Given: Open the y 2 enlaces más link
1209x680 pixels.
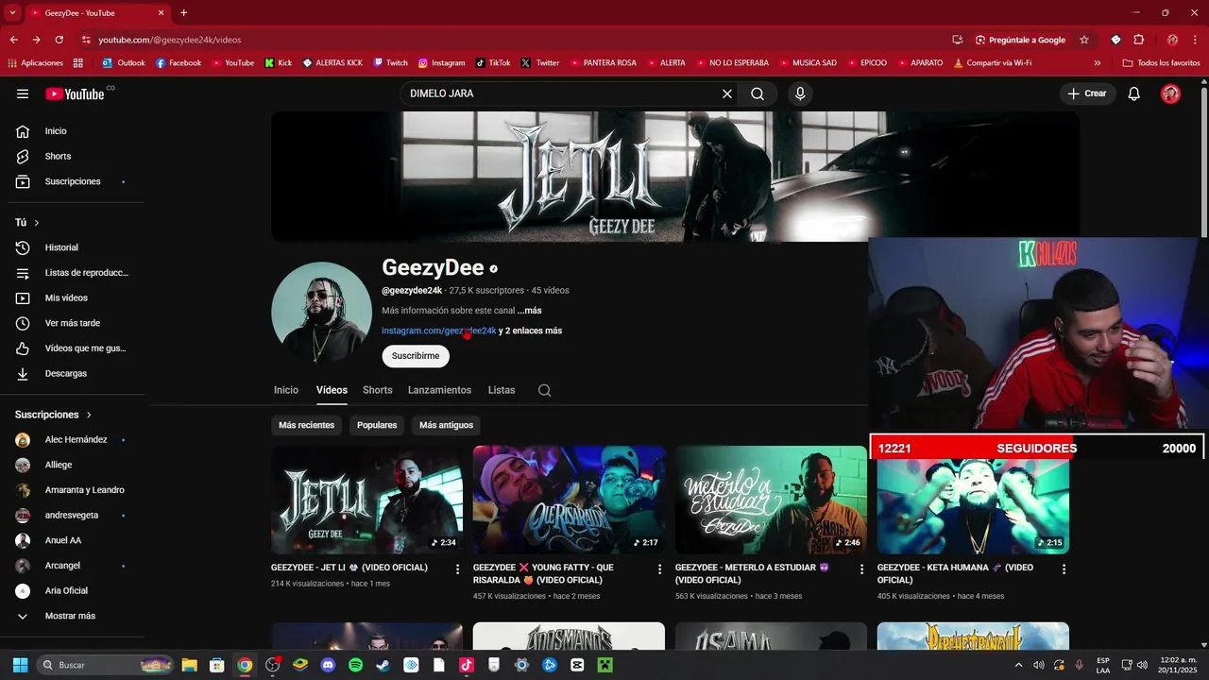Looking at the screenshot, I should pos(530,331).
